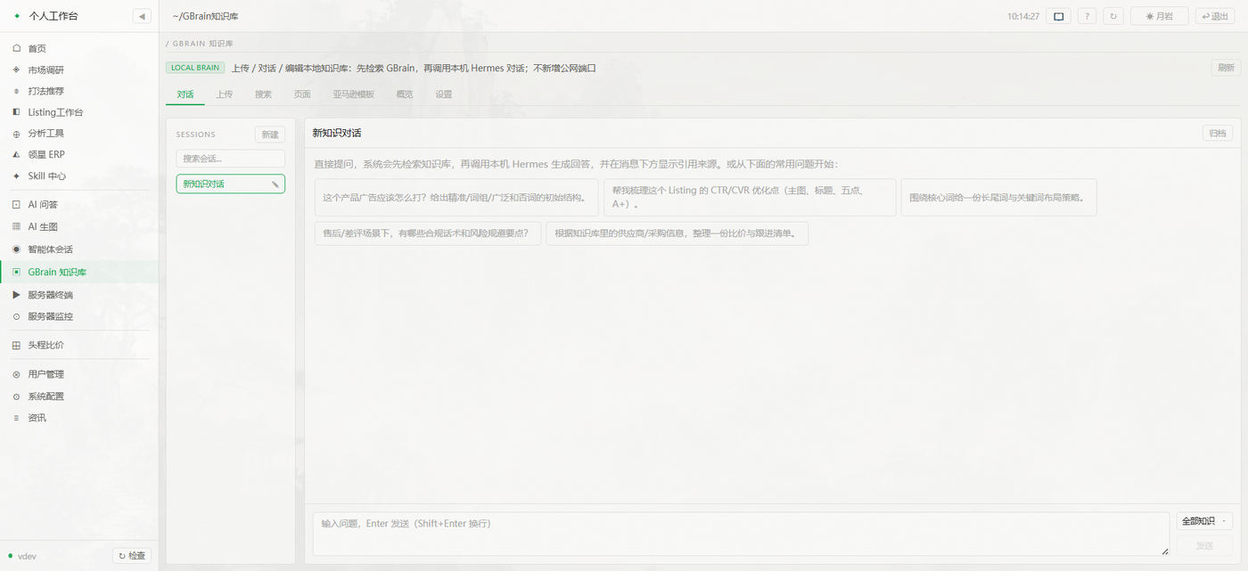Click the 搜索会话 search field
Image resolution: width=1248 pixels, height=571 pixels.
click(x=231, y=159)
